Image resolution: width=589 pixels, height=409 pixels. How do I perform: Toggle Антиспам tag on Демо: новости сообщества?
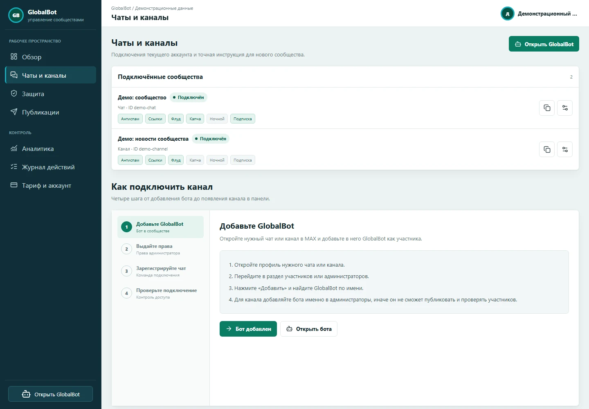pos(130,160)
